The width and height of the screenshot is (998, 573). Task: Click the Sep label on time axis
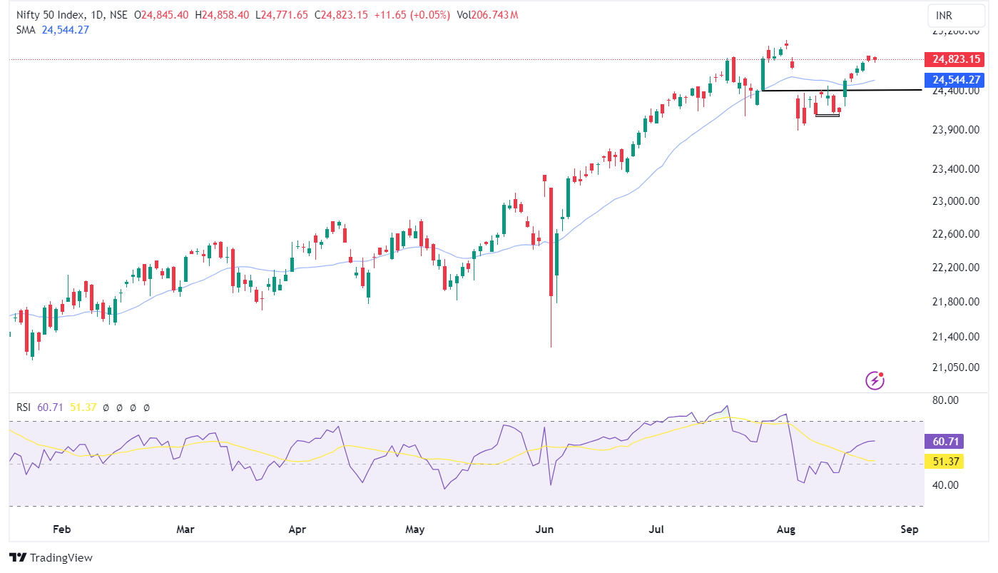click(x=909, y=529)
